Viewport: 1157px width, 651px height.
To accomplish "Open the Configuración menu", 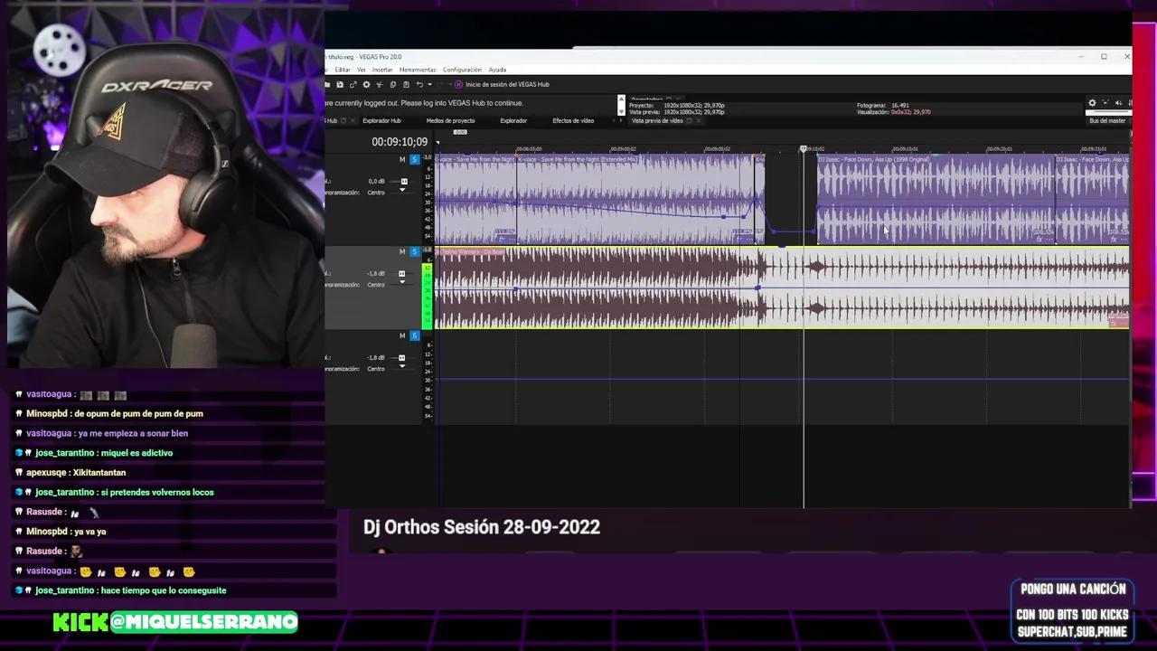I will pyautogui.click(x=462, y=70).
